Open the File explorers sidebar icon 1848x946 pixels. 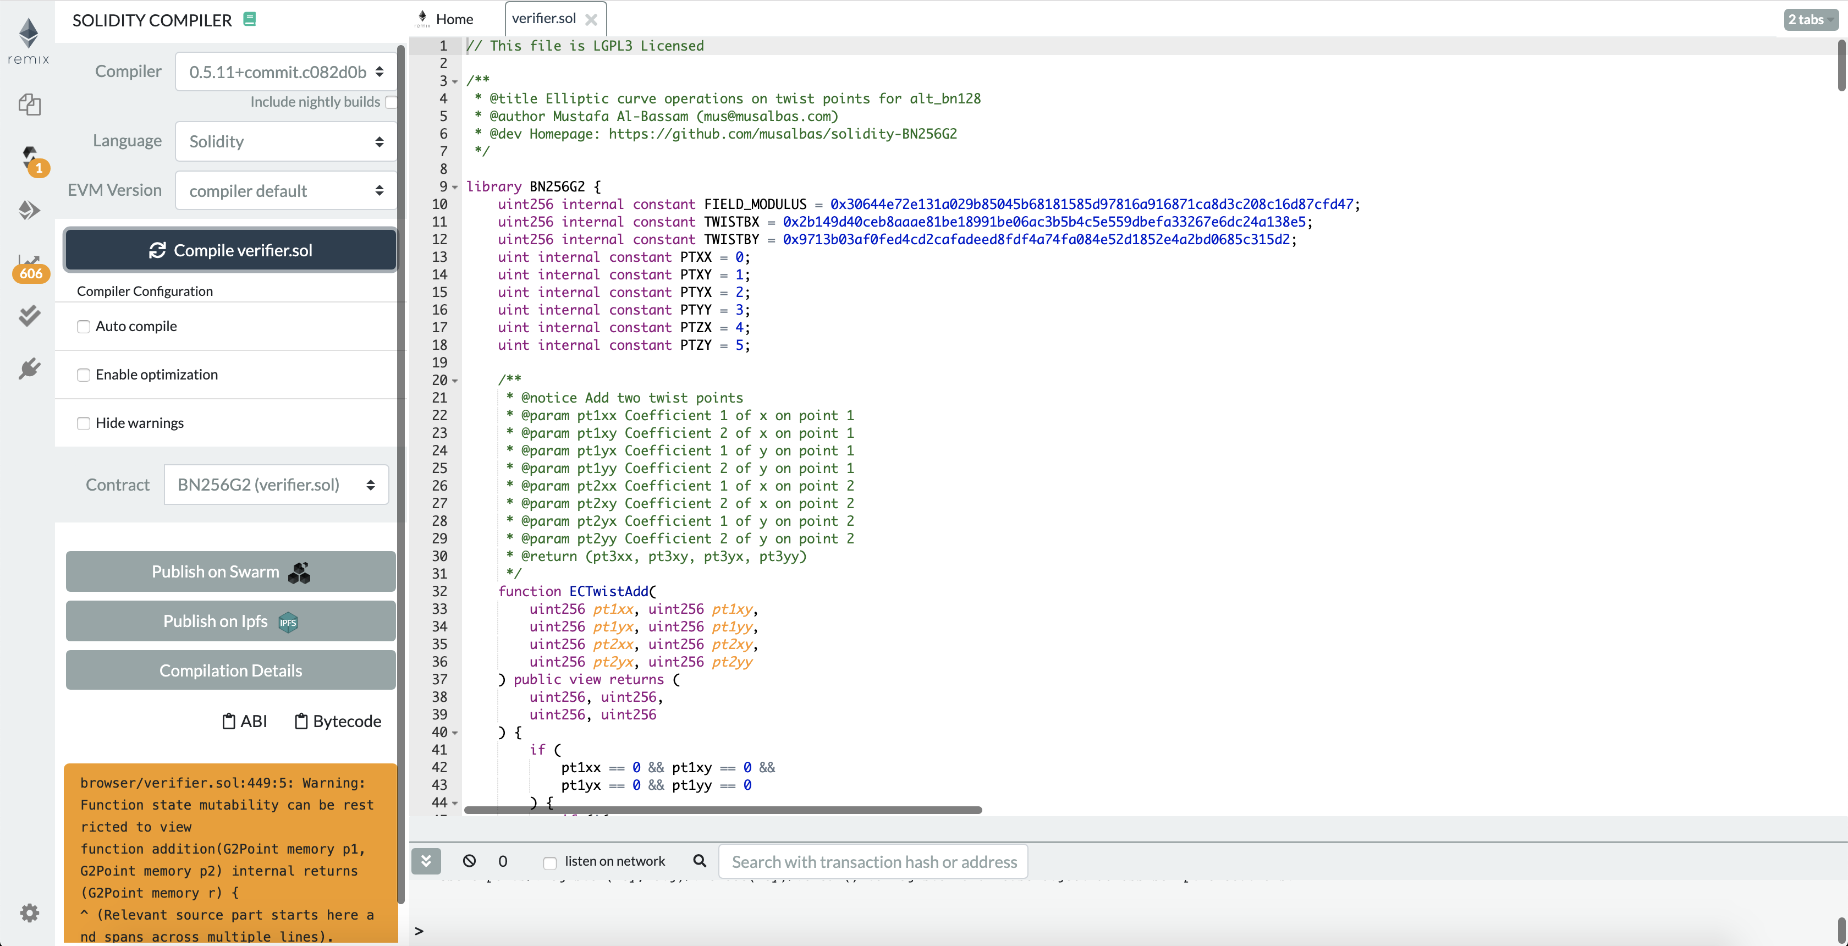click(x=29, y=105)
